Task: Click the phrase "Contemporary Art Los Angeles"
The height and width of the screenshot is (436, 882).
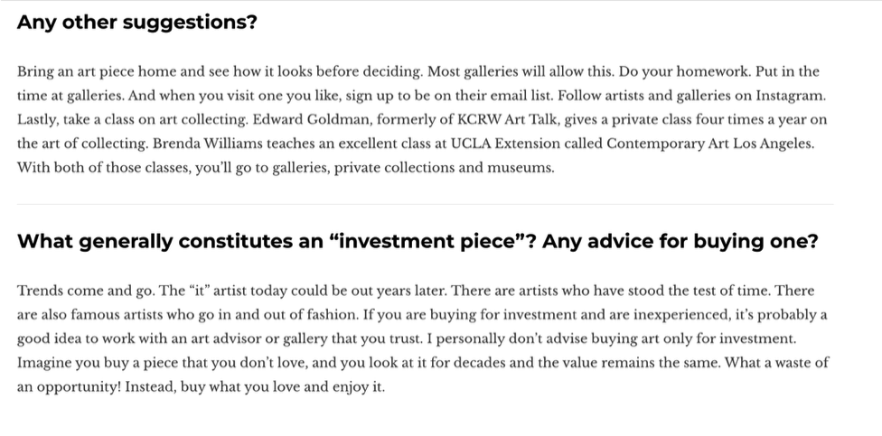Action: [709, 144]
